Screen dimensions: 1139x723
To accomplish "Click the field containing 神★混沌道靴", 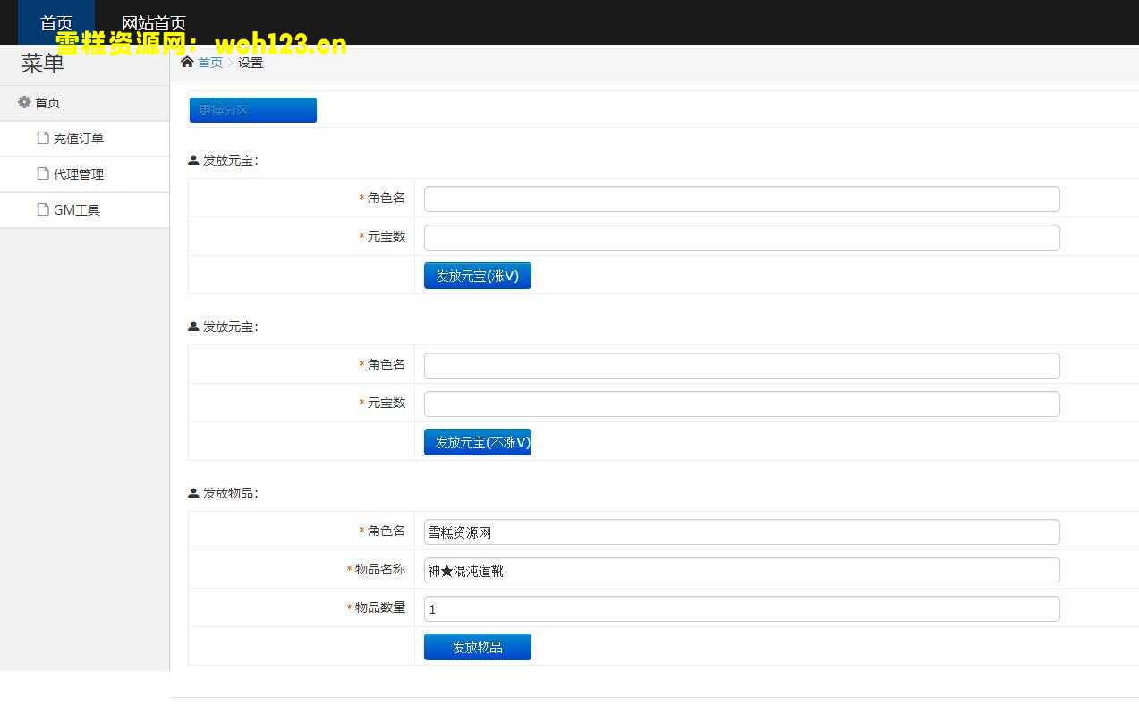I will click(x=741, y=570).
